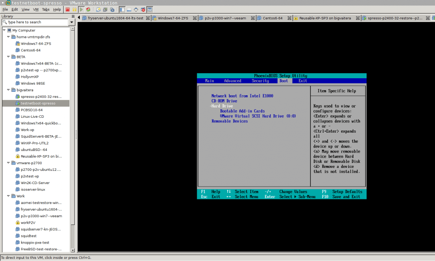Select PCBSD10-64 virtual machine
This screenshot has height=261, width=435.
31,110
